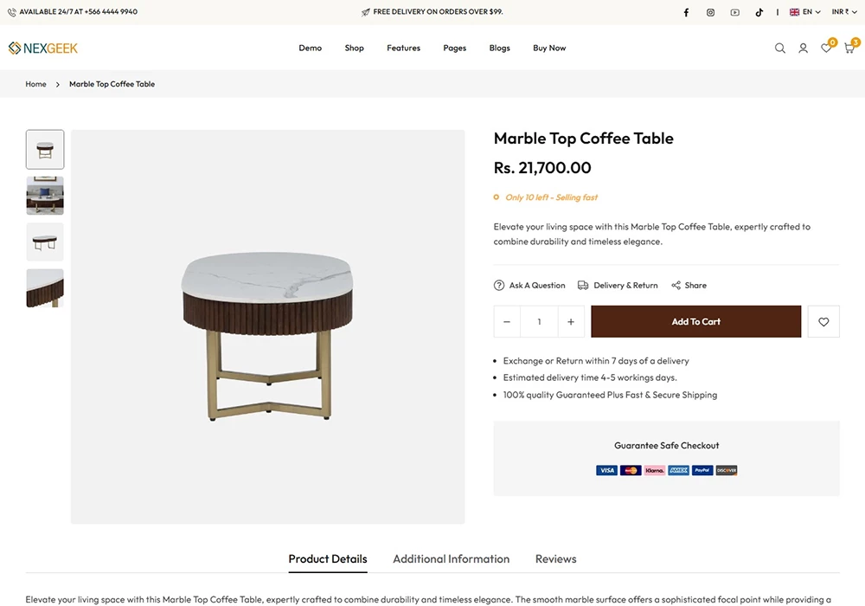Image resolution: width=865 pixels, height=606 pixels.
Task: Click the YouTube icon in header
Action: click(x=734, y=12)
